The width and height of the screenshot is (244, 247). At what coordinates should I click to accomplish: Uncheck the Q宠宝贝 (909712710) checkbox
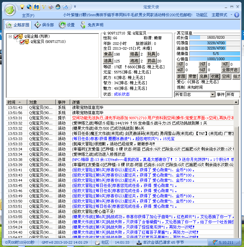pos(22,42)
